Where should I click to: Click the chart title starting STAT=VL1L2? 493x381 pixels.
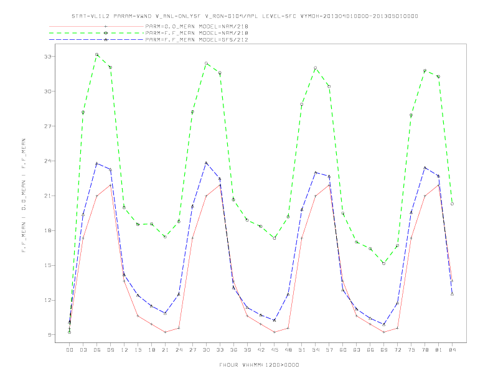click(245, 16)
